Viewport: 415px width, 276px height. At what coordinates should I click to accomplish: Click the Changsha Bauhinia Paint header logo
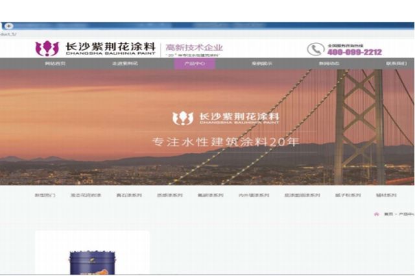[x=95, y=49]
